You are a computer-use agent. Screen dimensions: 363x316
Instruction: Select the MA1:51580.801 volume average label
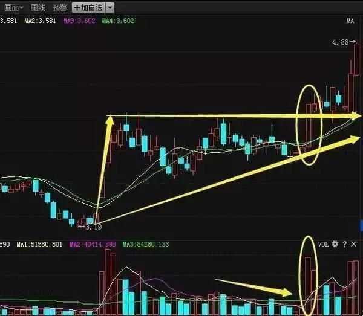tap(39, 244)
